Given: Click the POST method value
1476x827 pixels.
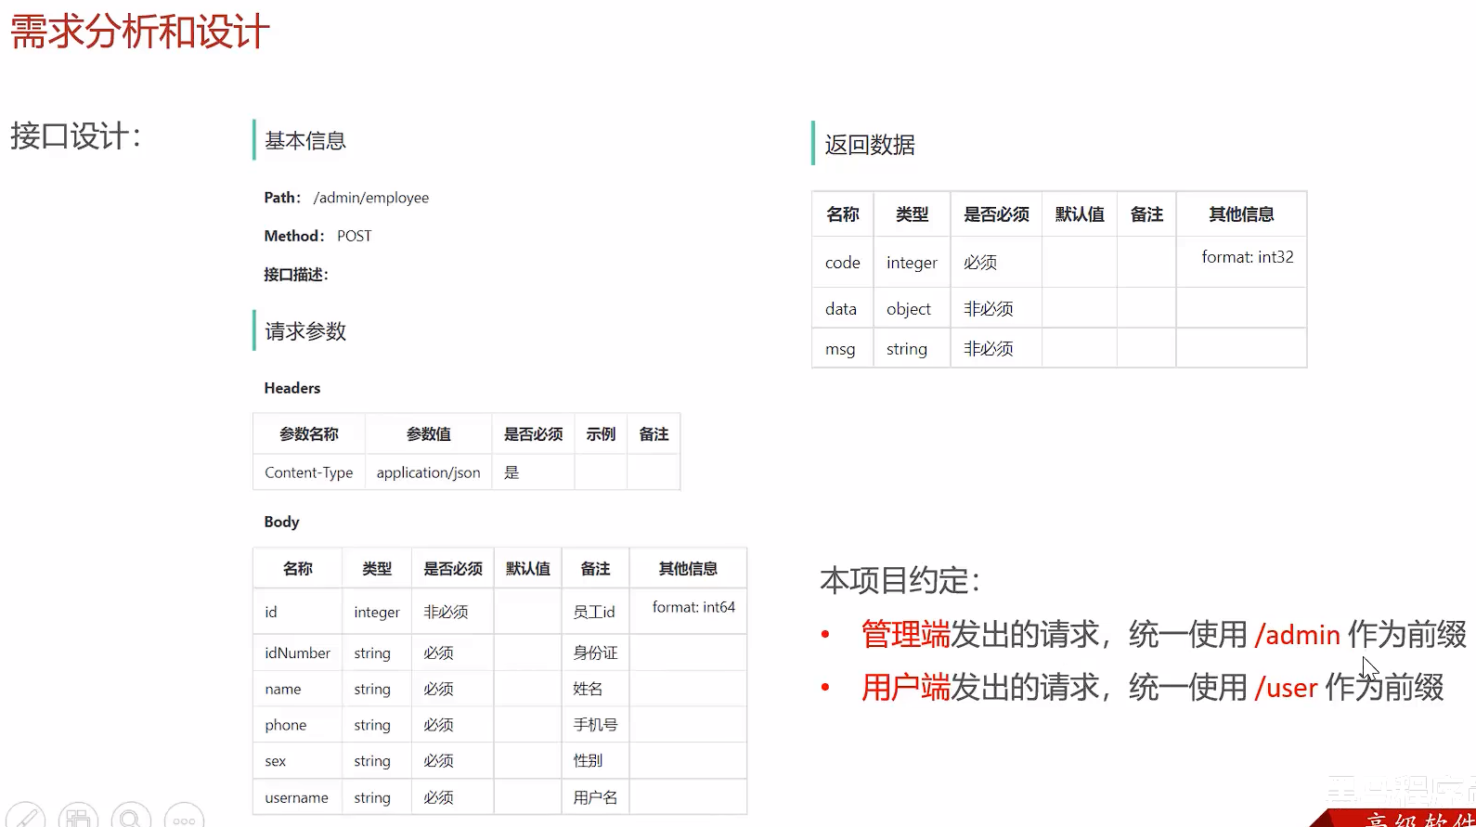Looking at the screenshot, I should [x=354, y=236].
